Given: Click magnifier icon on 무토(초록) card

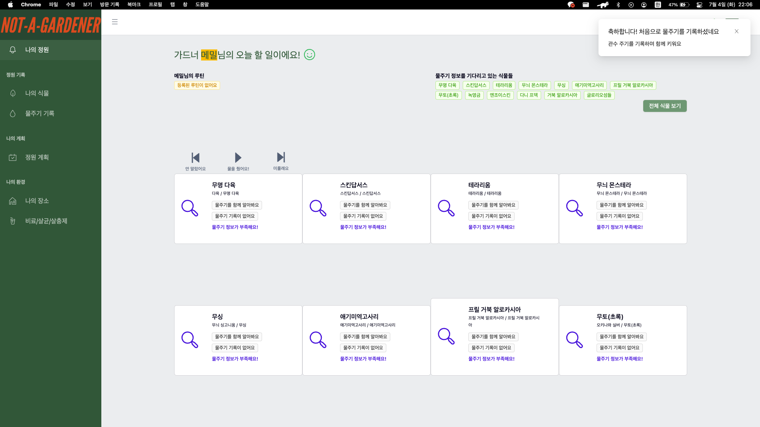Looking at the screenshot, I should pyautogui.click(x=574, y=340).
